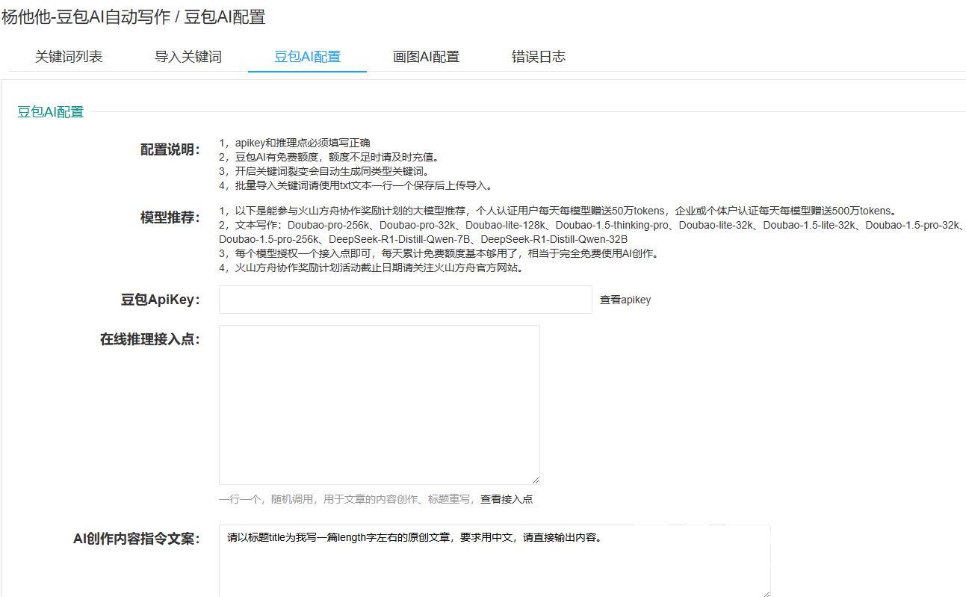Viewport: 966px width, 597px height.
Task: Click hint text '一行一个，随机调用'
Action: 267,499
